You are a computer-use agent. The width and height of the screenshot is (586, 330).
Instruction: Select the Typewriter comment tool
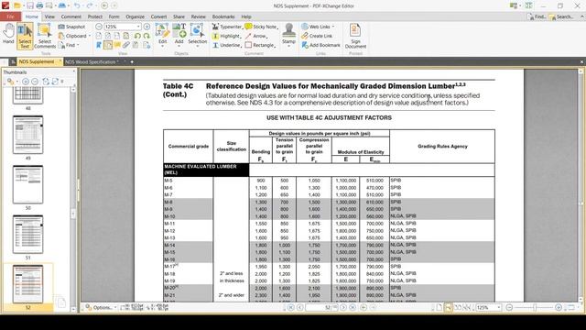tap(227, 27)
